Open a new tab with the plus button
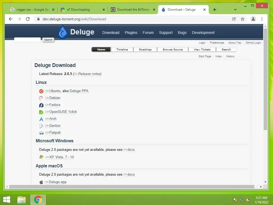 coord(215,10)
